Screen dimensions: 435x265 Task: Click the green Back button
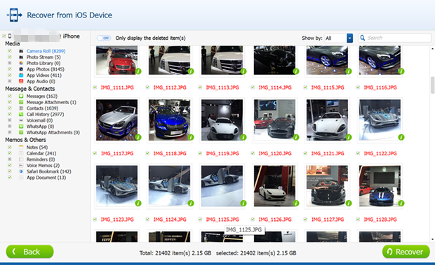pos(29,252)
